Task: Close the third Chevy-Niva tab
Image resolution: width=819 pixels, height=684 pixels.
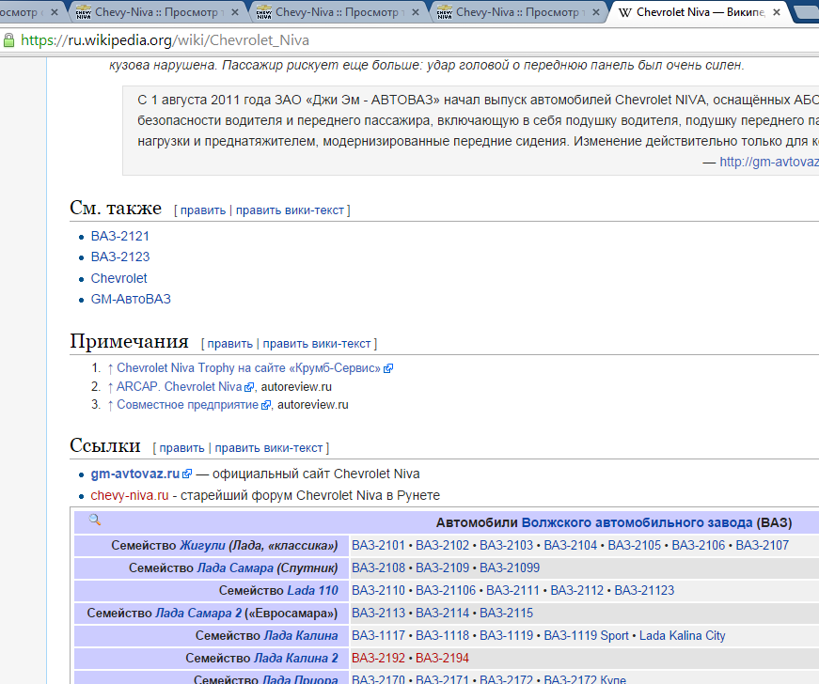Action: 416,12
